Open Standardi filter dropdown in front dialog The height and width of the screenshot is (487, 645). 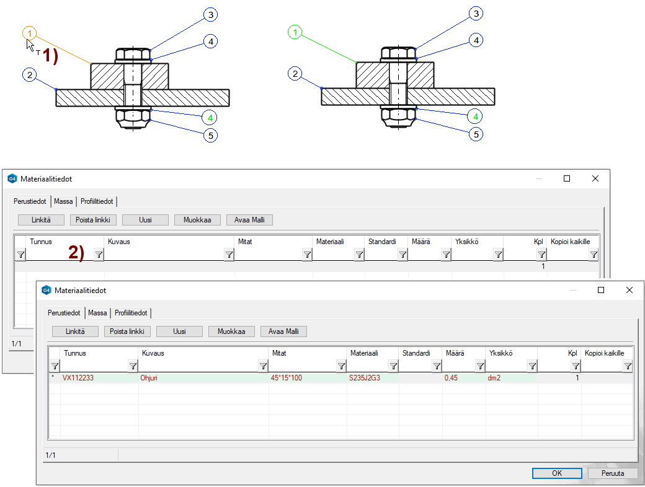tap(437, 366)
